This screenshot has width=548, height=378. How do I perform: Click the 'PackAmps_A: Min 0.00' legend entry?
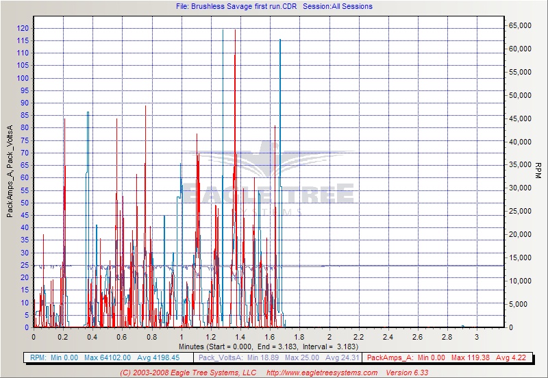coord(406,357)
